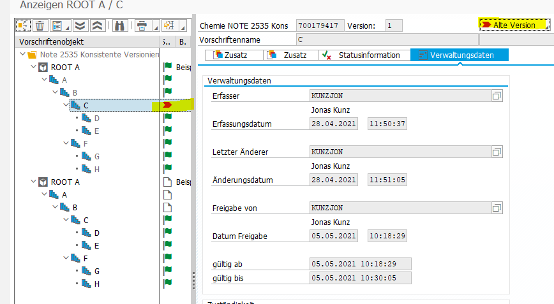Screen dimensions: 554x304
Task: Click the expand all double-chevron down icon
Action: click(x=79, y=26)
